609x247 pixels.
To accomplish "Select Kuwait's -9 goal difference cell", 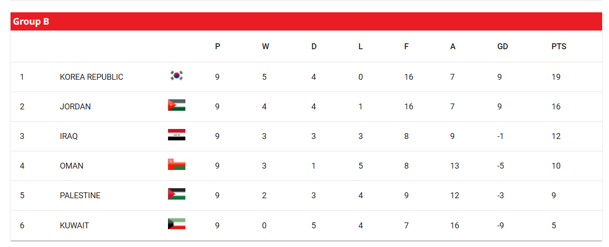I will click(501, 226).
